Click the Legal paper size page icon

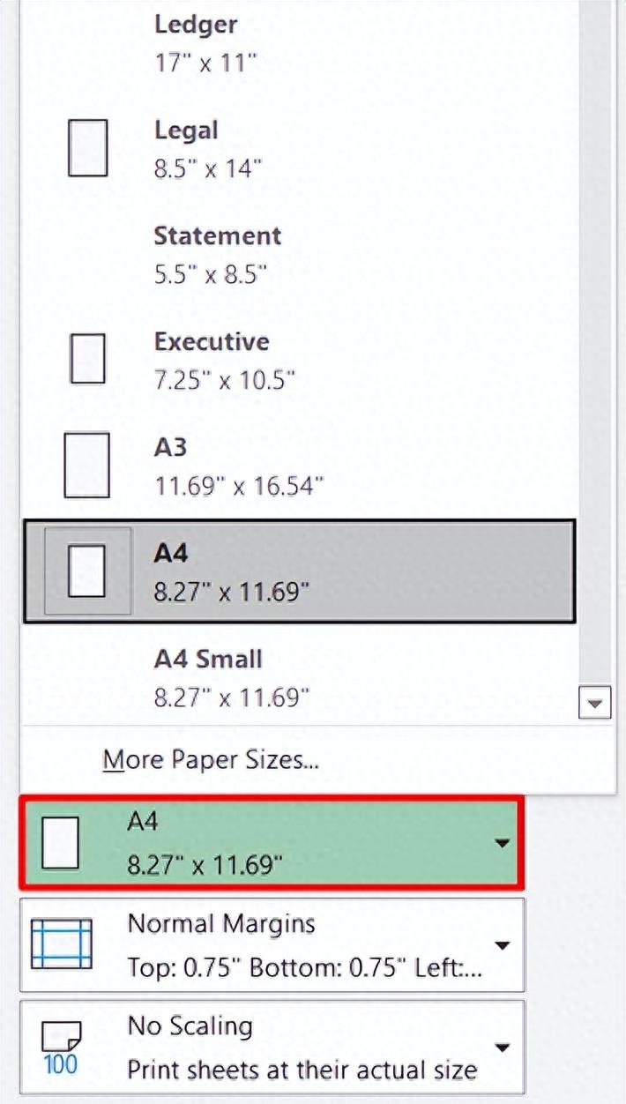[88, 148]
